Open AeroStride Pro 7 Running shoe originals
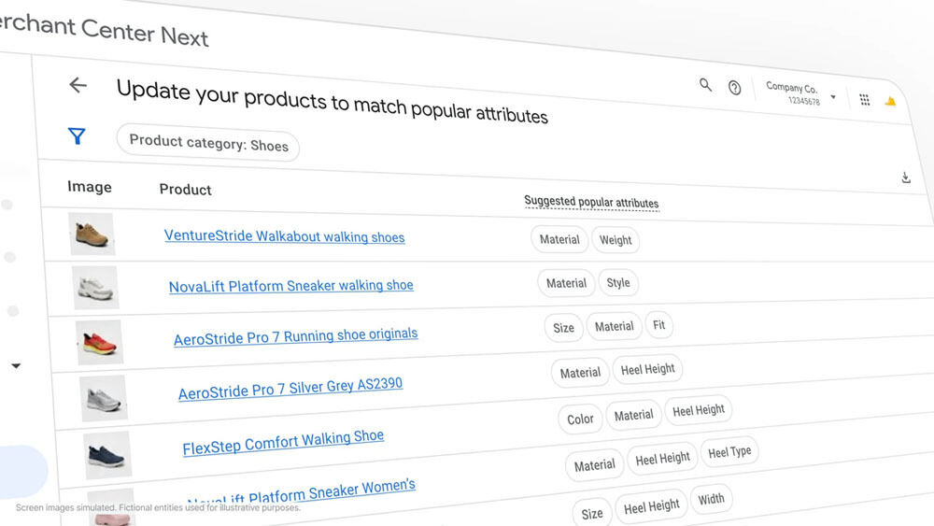 [x=295, y=336]
